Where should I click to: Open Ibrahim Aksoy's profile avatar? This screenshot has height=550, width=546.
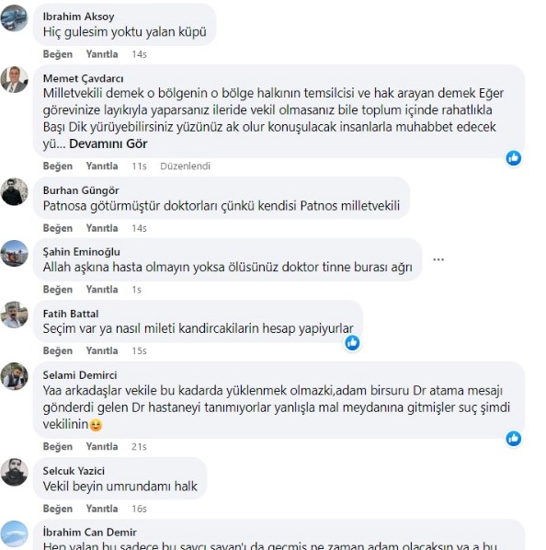point(14,18)
